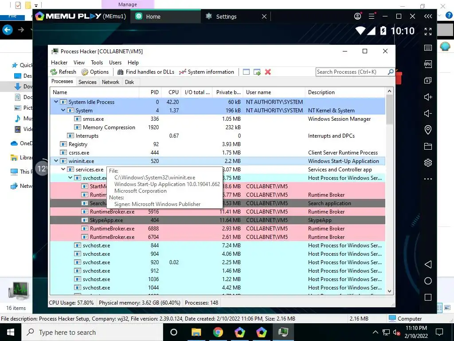This screenshot has height=341, width=454.
Task: Switch to the Disk tab
Action: [129, 82]
